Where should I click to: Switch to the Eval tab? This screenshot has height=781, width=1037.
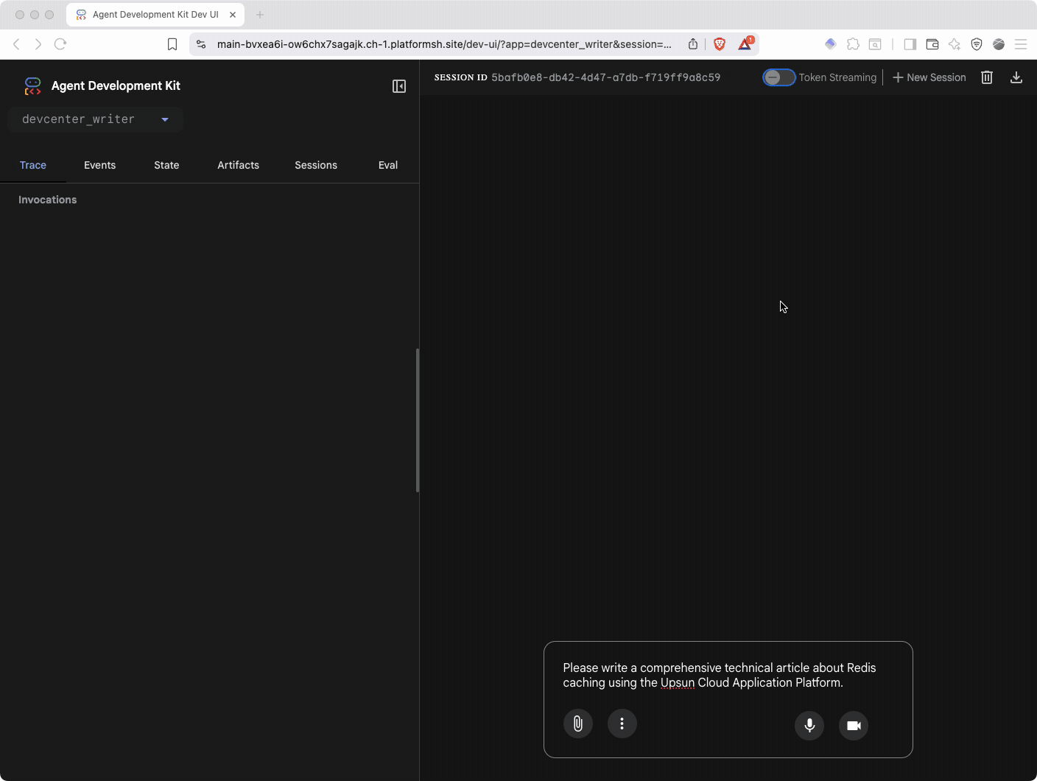(388, 165)
